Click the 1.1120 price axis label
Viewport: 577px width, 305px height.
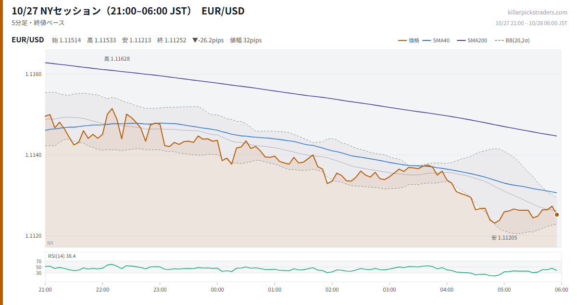click(34, 236)
